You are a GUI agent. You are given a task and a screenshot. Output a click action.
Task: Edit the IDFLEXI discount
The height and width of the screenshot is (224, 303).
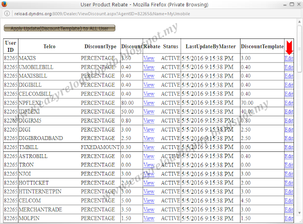click(289, 112)
